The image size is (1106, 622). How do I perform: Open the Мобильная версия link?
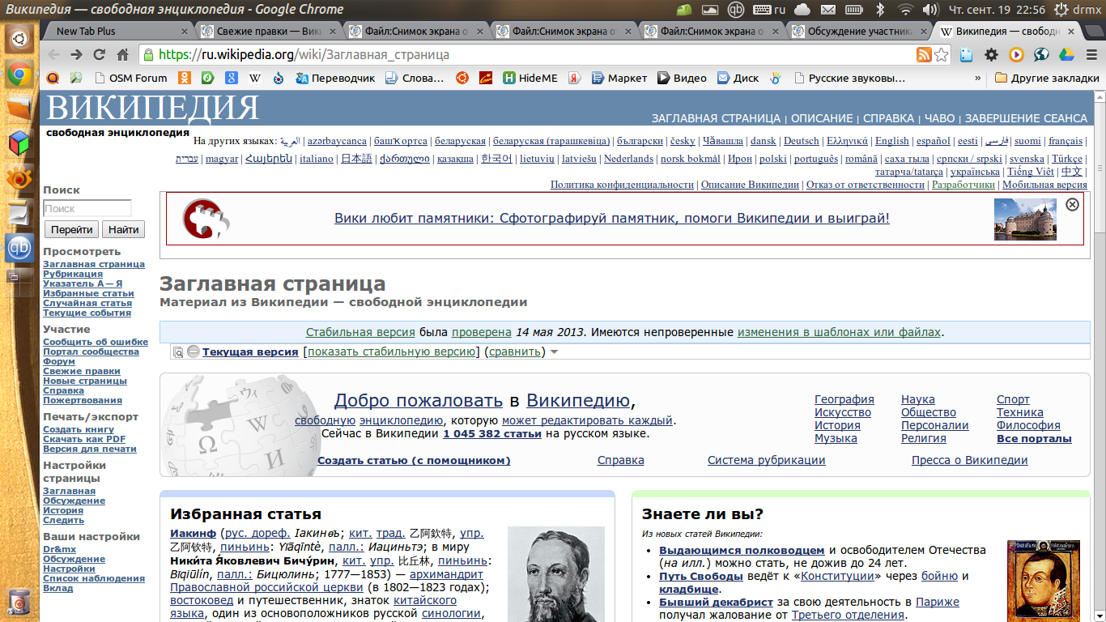[x=1044, y=185]
